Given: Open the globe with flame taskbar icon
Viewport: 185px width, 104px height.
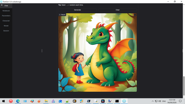Looking at the screenshot, I should 32,101.
